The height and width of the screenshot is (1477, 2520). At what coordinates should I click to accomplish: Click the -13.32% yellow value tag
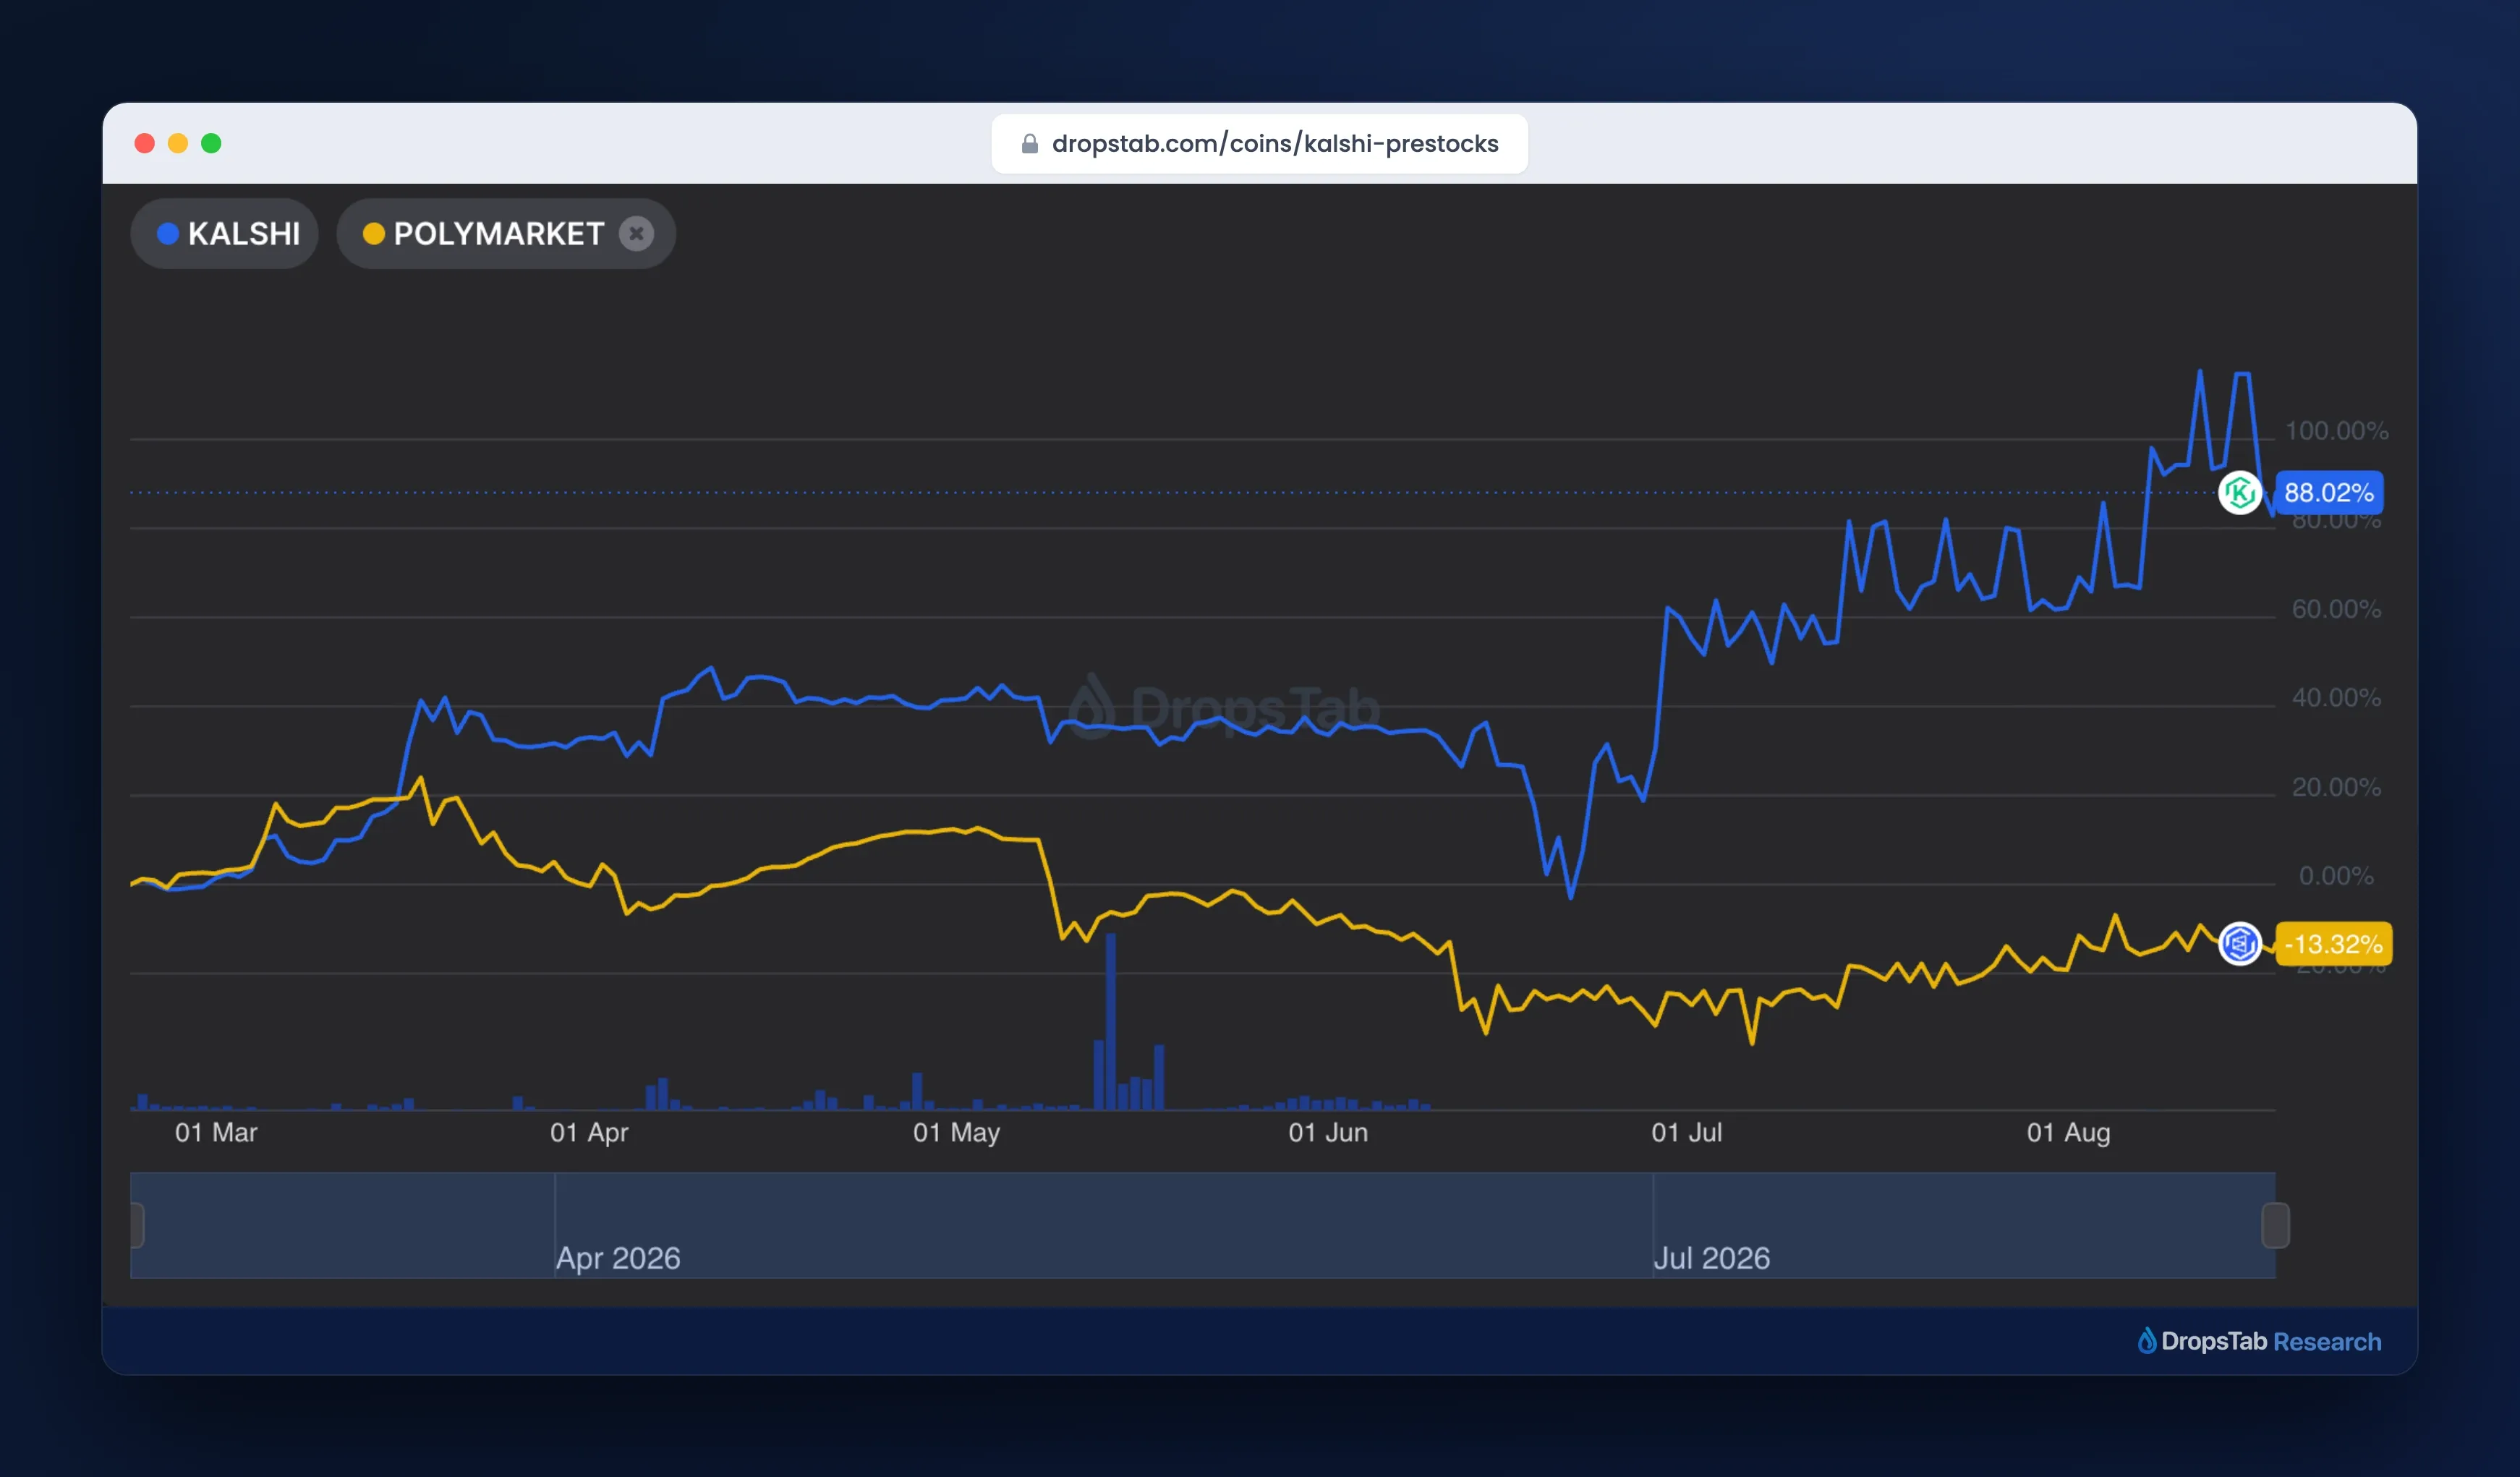(x=2334, y=944)
